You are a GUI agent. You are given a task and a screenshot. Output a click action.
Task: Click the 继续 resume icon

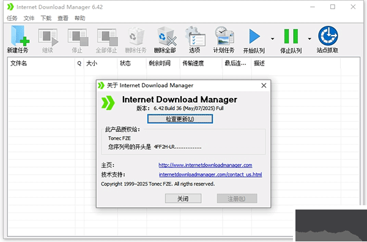click(x=48, y=37)
